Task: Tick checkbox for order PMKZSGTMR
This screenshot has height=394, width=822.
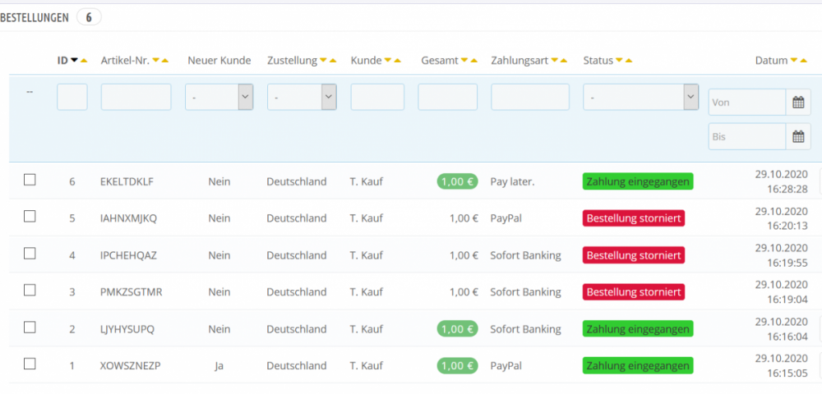Action: click(x=30, y=291)
